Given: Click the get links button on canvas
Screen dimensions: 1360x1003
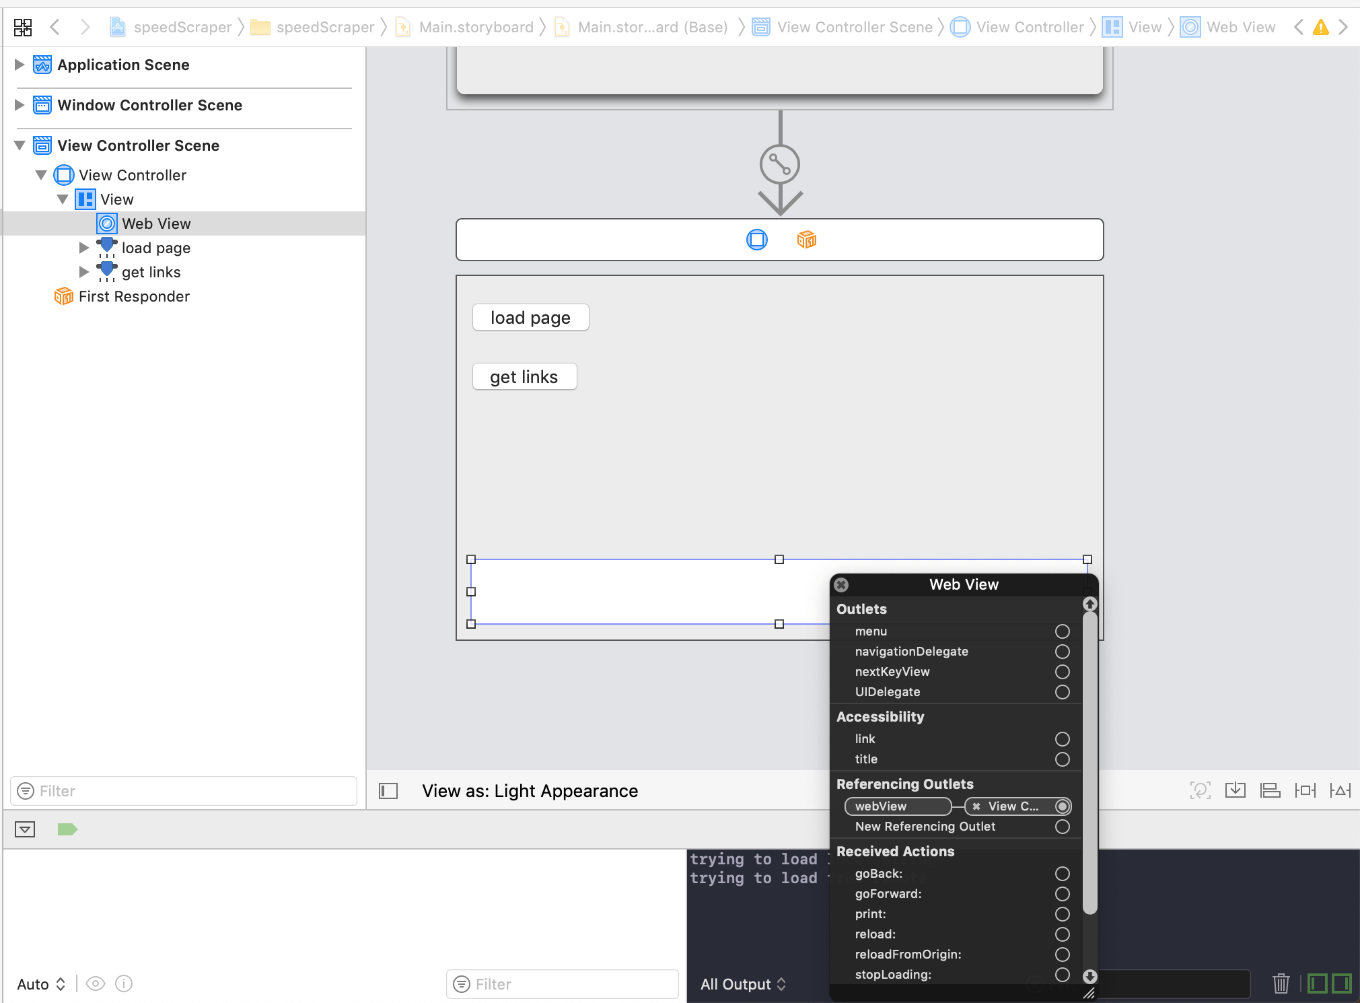Looking at the screenshot, I should [x=524, y=377].
